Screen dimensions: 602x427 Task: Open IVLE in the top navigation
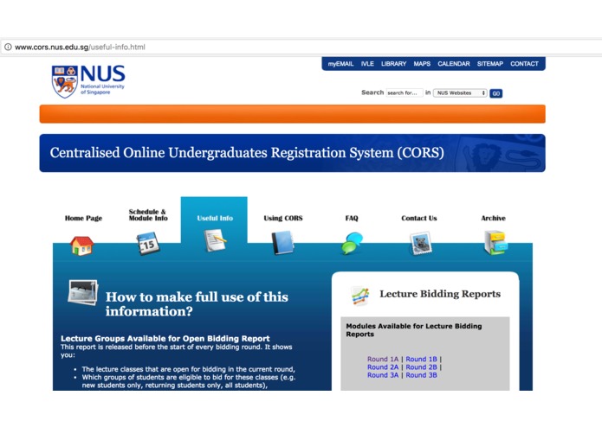pos(367,64)
